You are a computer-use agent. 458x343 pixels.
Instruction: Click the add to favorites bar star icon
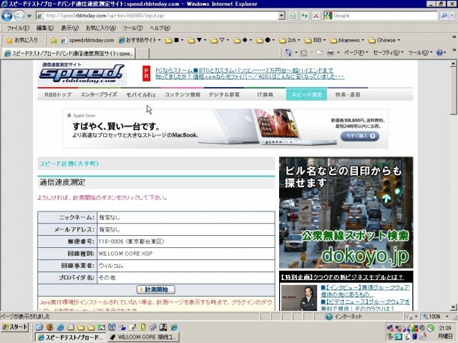point(54,40)
